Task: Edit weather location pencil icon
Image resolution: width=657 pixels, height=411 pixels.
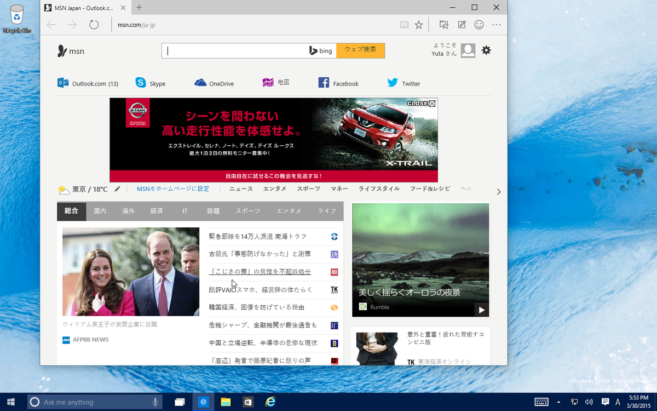Action: click(x=117, y=189)
